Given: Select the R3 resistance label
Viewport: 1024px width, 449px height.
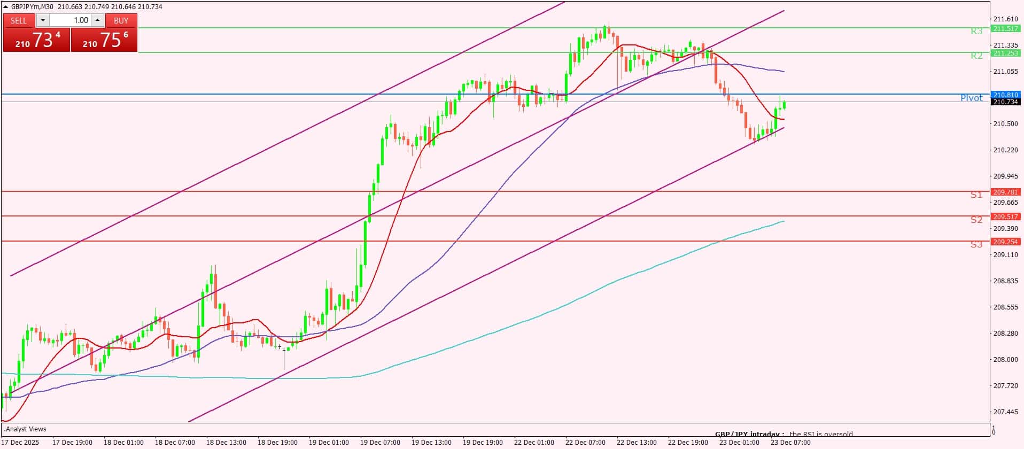Looking at the screenshot, I should point(976,31).
